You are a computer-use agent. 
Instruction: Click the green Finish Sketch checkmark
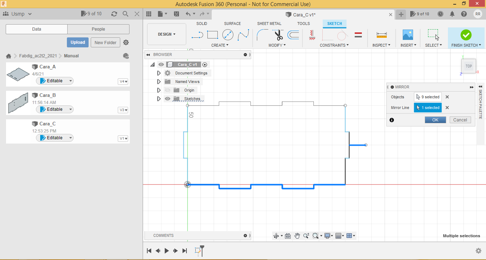[x=466, y=35]
